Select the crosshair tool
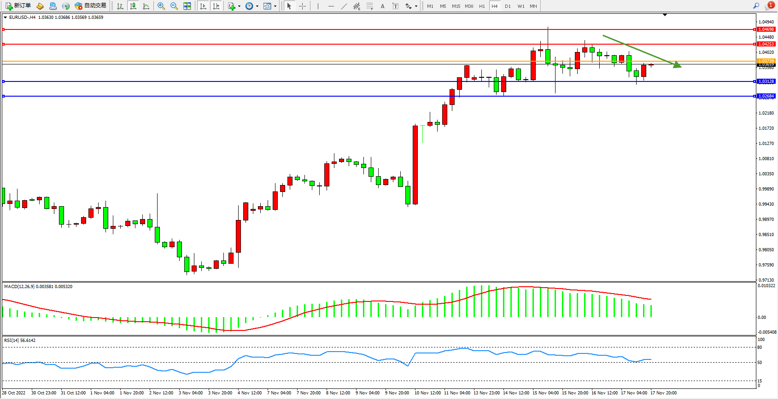The width and height of the screenshot is (778, 399). (302, 6)
